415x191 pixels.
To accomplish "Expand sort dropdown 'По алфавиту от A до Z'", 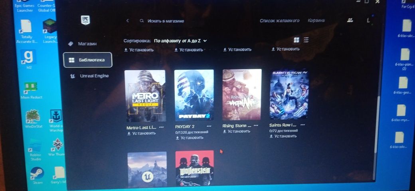I will (180, 41).
